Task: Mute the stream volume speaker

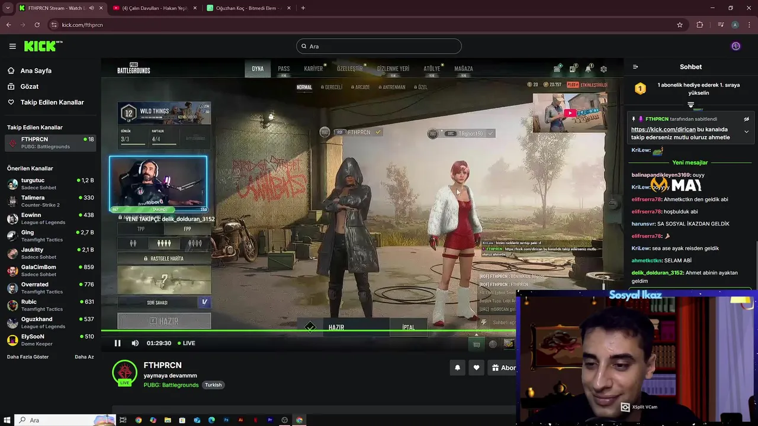Action: pos(135,343)
